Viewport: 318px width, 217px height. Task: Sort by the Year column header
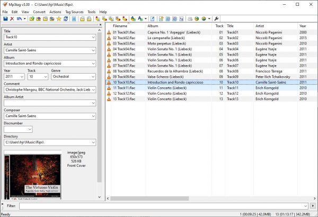pyautogui.click(x=307, y=26)
